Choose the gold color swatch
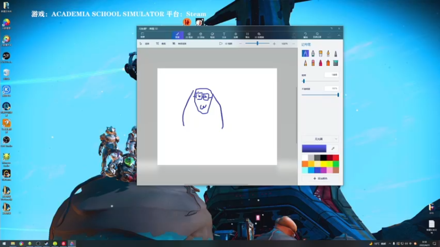The image size is (440, 247). tap(311, 164)
